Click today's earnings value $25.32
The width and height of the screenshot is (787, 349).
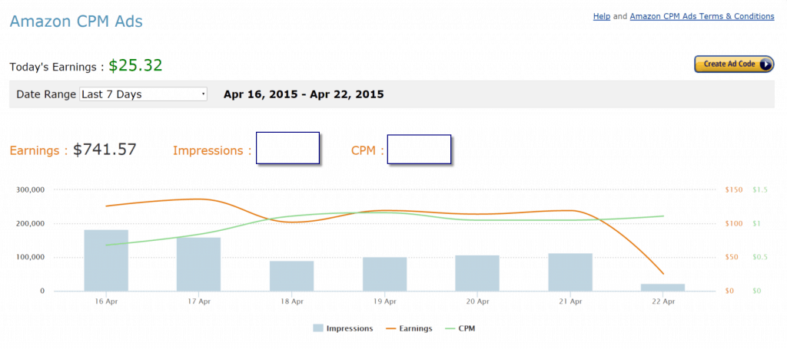[x=135, y=66]
